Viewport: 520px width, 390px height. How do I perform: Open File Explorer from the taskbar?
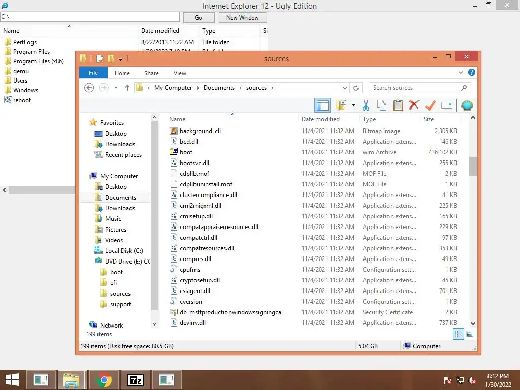click(x=72, y=380)
